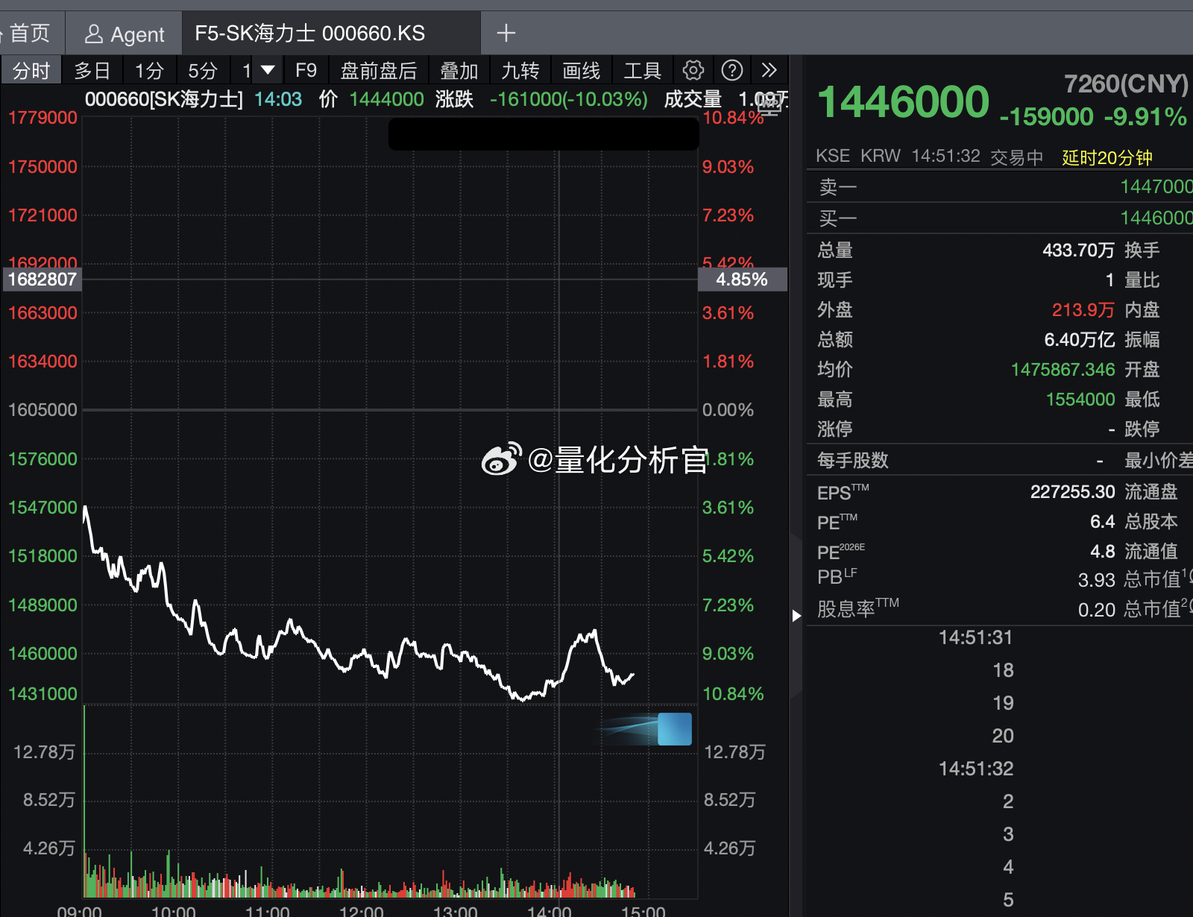Image resolution: width=1193 pixels, height=917 pixels.
Task: Click the current price 1446000 header
Action: coord(903,101)
